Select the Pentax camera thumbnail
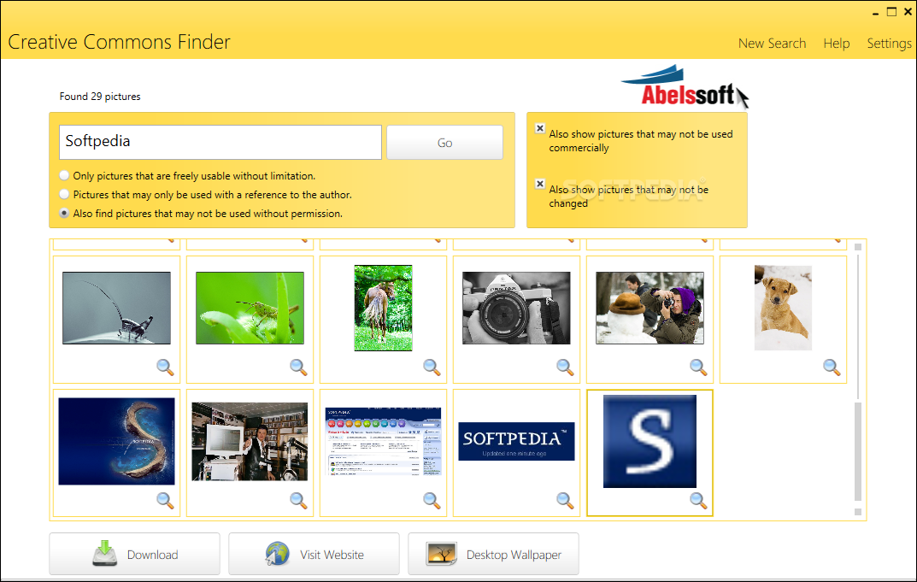 (516, 308)
